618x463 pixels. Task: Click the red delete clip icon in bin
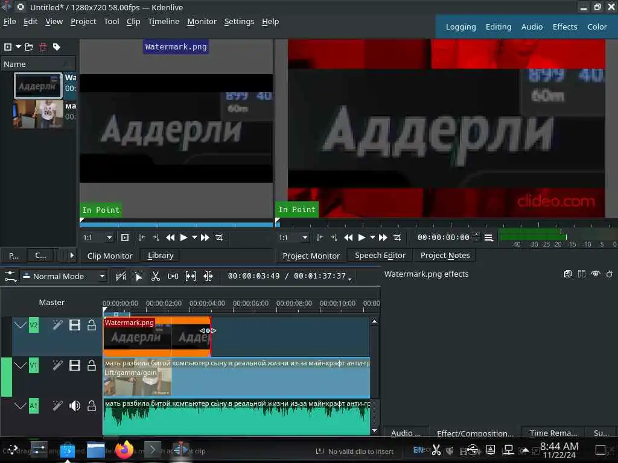click(x=43, y=47)
